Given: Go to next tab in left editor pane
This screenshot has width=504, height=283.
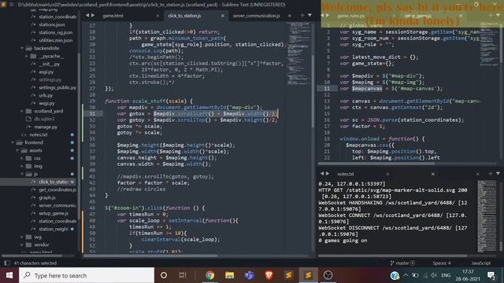Looking at the screenshot, I should 93,15.
